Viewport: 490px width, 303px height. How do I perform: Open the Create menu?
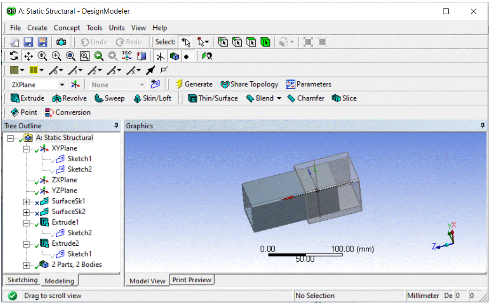(x=37, y=28)
